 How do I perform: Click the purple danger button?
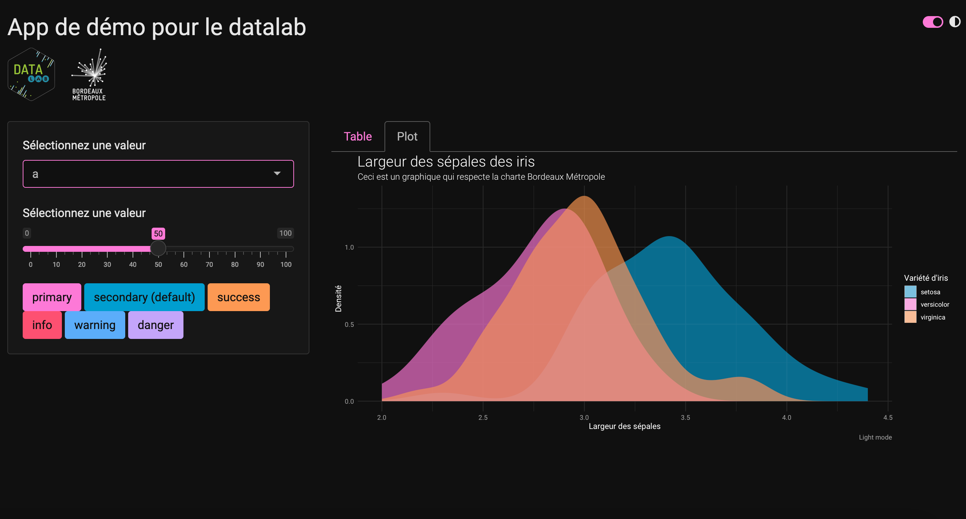click(156, 325)
